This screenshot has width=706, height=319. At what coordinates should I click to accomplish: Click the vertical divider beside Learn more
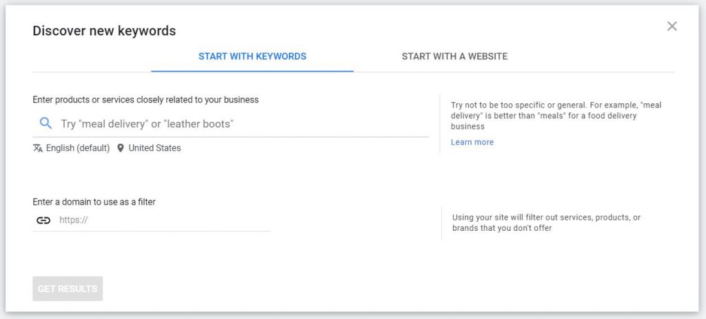[x=440, y=124]
